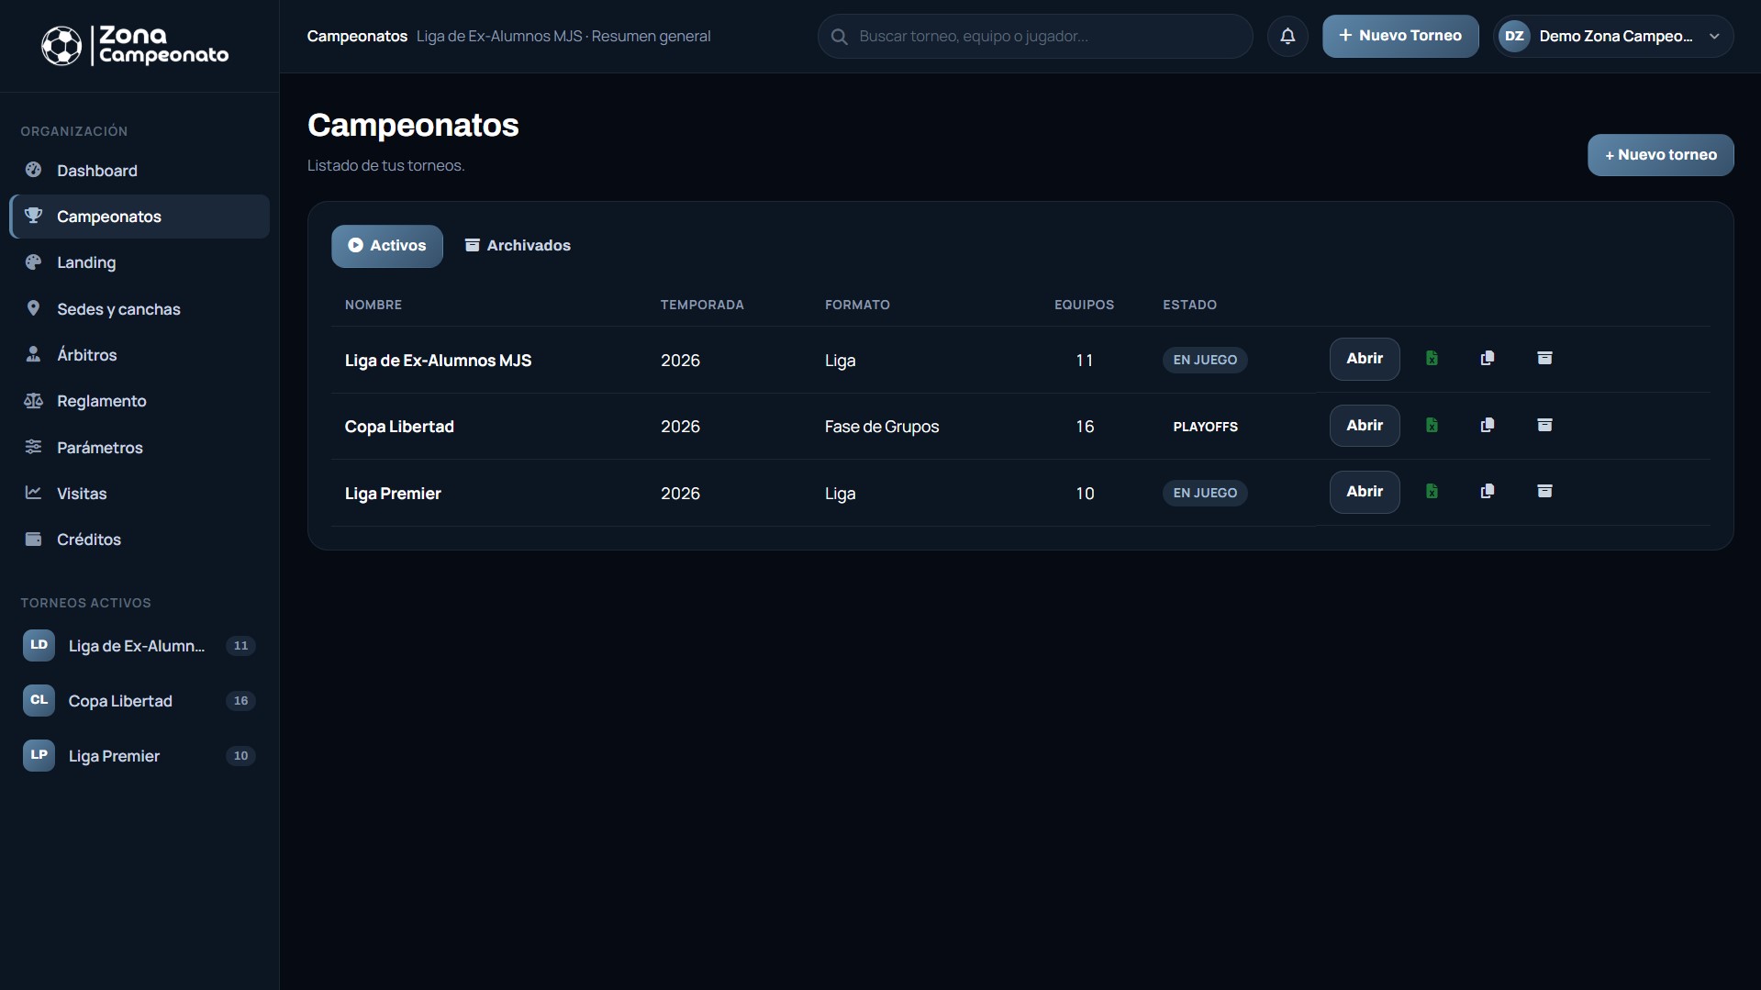The image size is (1761, 990).
Task: Select Campeonatos in the sidebar
Action: (139, 217)
